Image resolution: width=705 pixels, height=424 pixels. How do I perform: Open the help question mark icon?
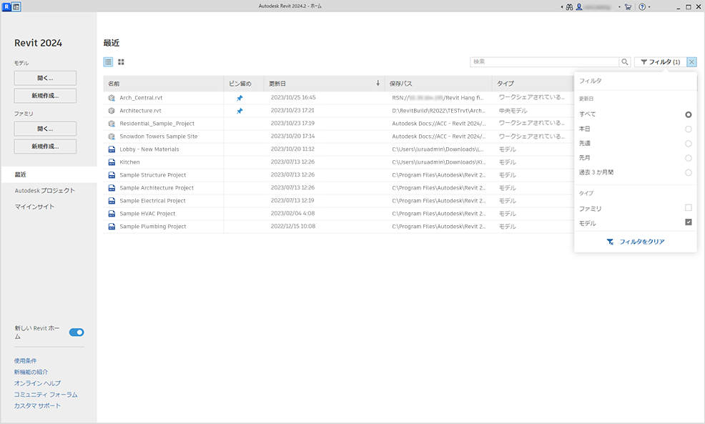tap(642, 6)
